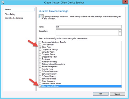This screenshot has height=99, width=129.
Task: Check Background Intelligent Transfer checkbox
Action: [x=40, y=42]
